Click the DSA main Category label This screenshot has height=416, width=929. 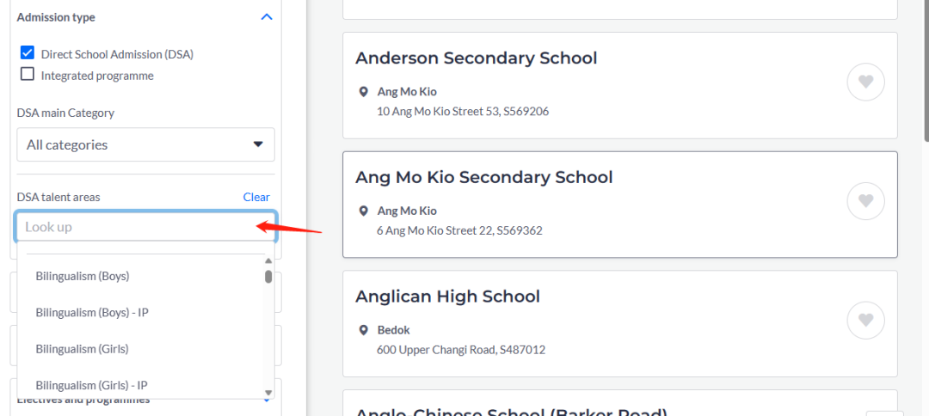point(65,113)
